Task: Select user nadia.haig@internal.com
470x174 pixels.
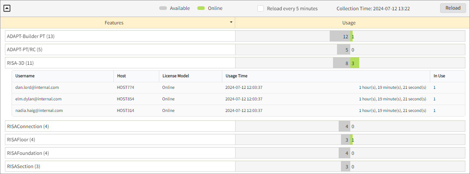Action: (x=39, y=111)
